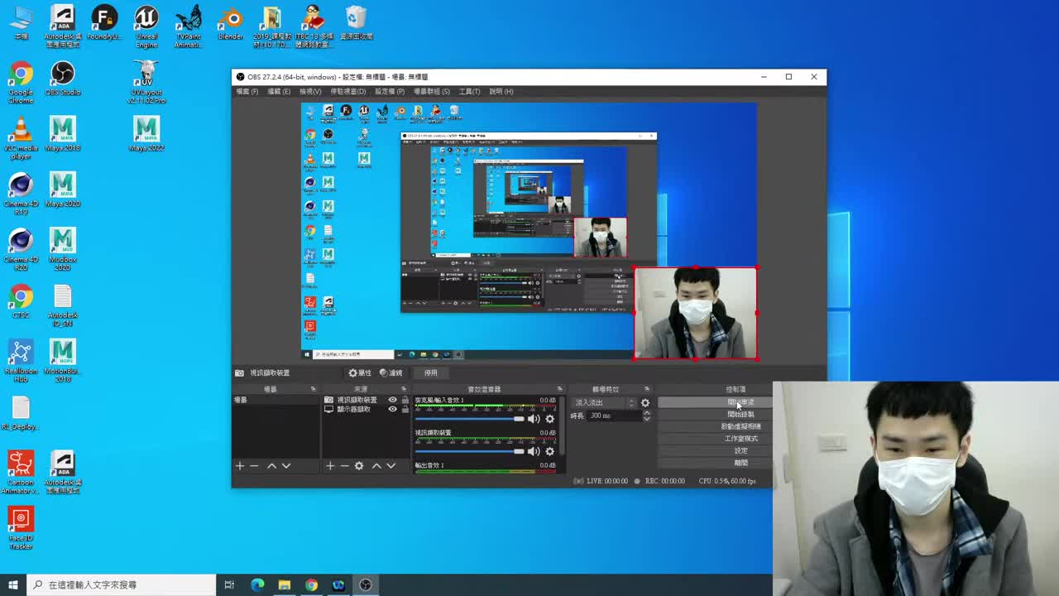
Task: Remove the selected scene with minus icon
Action: tap(255, 466)
